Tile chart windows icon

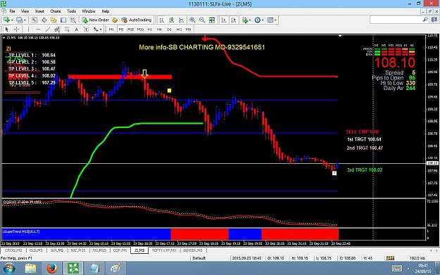[212, 20]
